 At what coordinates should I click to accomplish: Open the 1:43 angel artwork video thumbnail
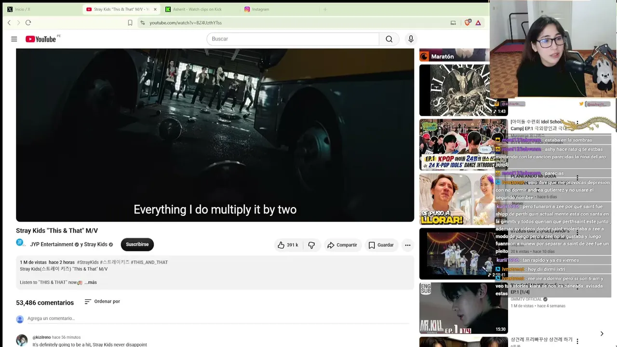[463, 90]
